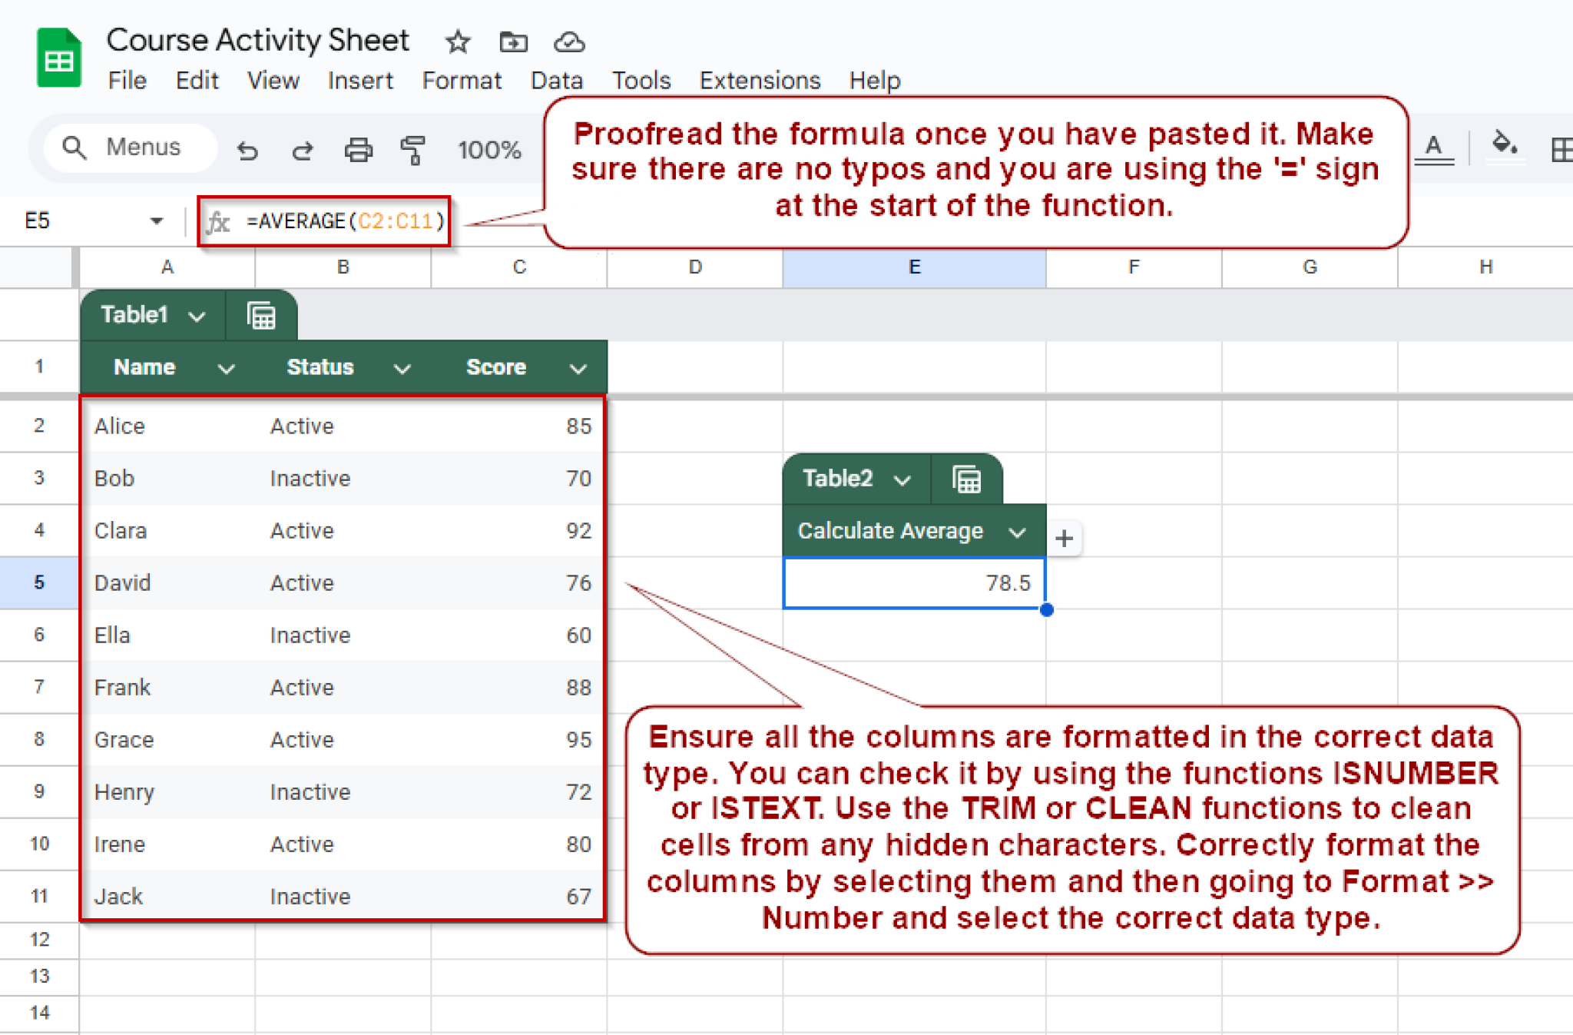Open the text color picker

pyautogui.click(x=1433, y=147)
